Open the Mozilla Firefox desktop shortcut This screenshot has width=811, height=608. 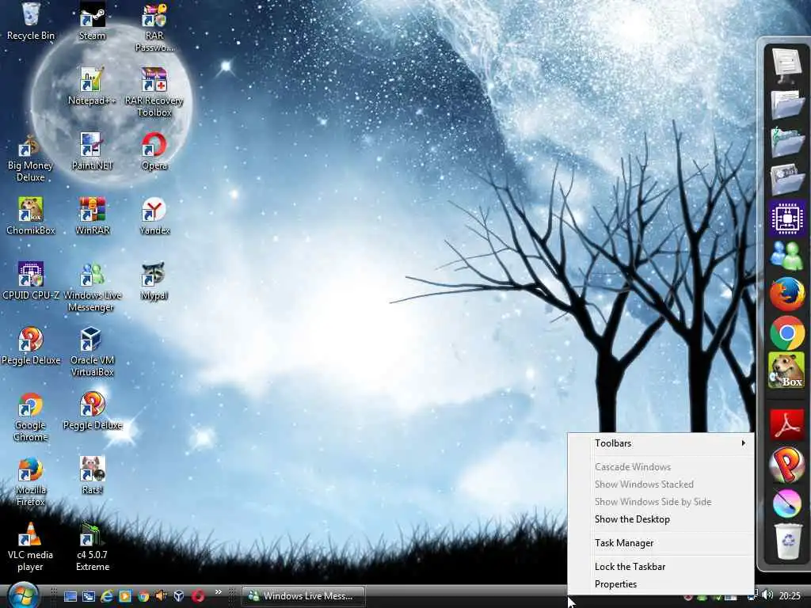coord(31,482)
